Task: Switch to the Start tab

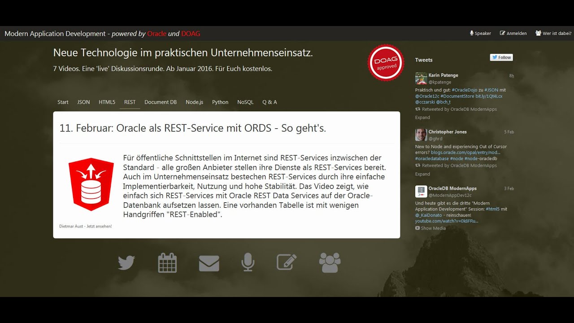Action: [x=63, y=102]
